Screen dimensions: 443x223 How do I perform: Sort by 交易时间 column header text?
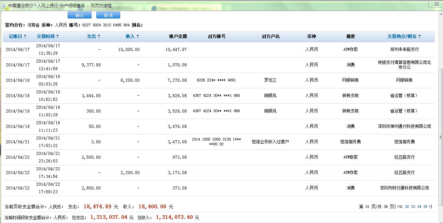pyautogui.click(x=45, y=37)
